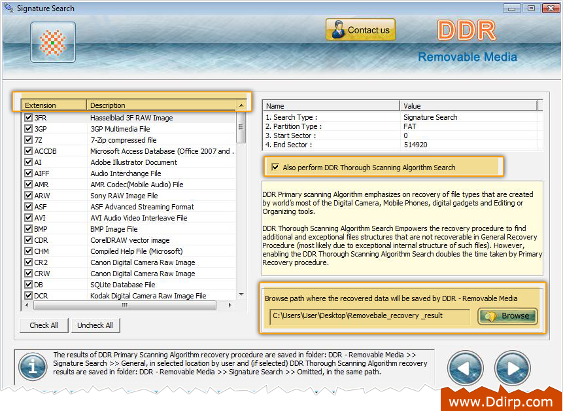This screenshot has height=411, width=563.
Task: Click the Signature Search title bar icon
Action: [x=9, y=8]
